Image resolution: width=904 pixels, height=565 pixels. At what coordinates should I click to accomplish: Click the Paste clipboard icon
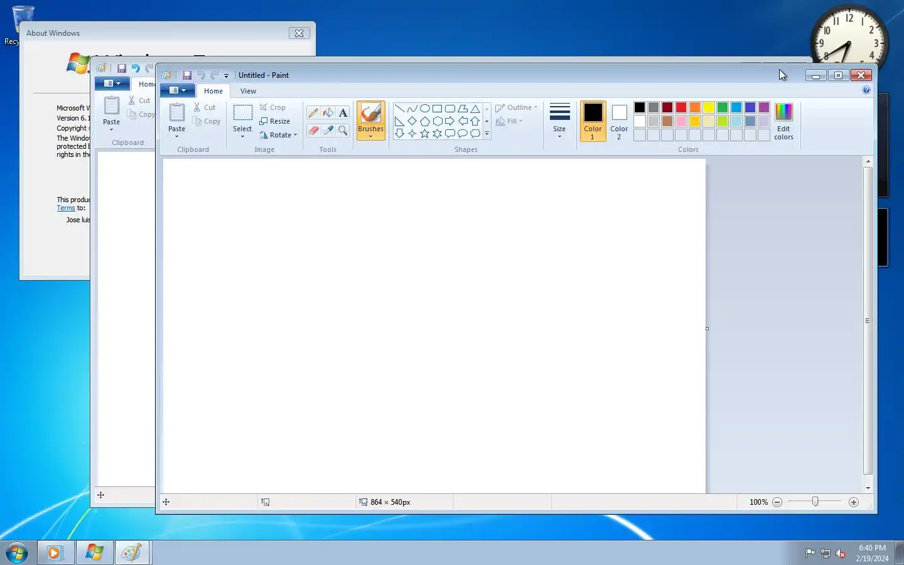(x=177, y=113)
